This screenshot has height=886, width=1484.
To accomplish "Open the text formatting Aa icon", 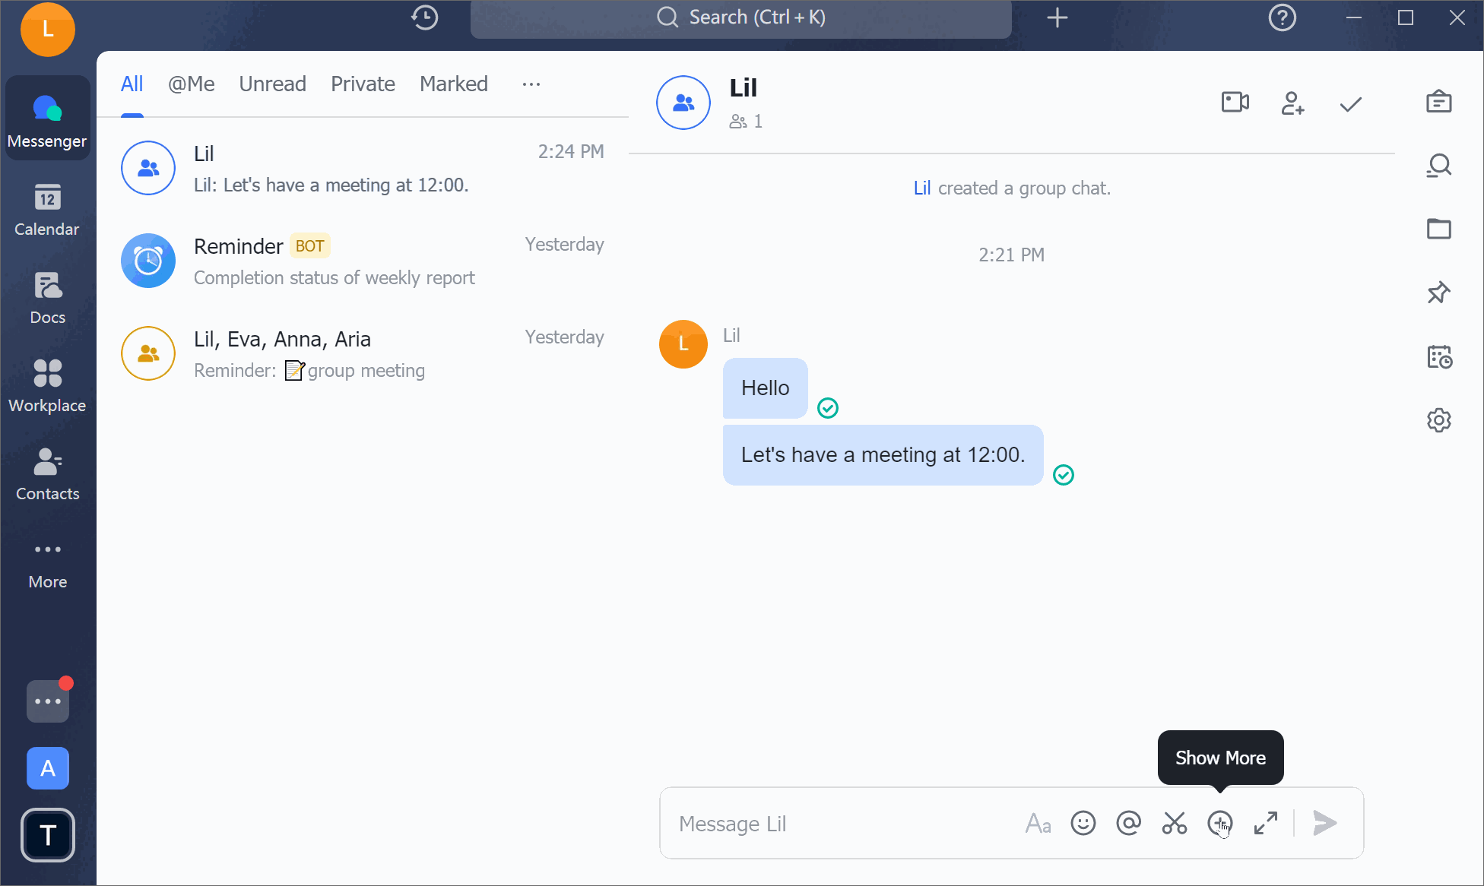I will pos(1037,823).
